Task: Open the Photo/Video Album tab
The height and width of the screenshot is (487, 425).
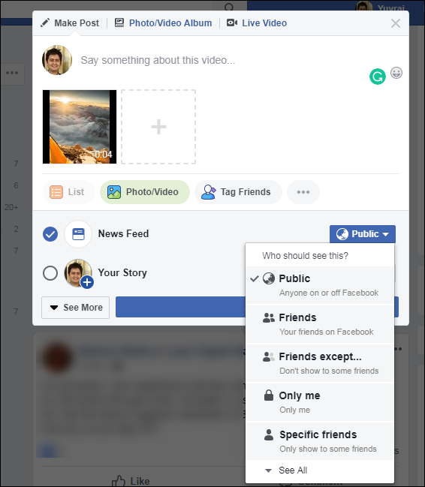Action: (x=163, y=23)
